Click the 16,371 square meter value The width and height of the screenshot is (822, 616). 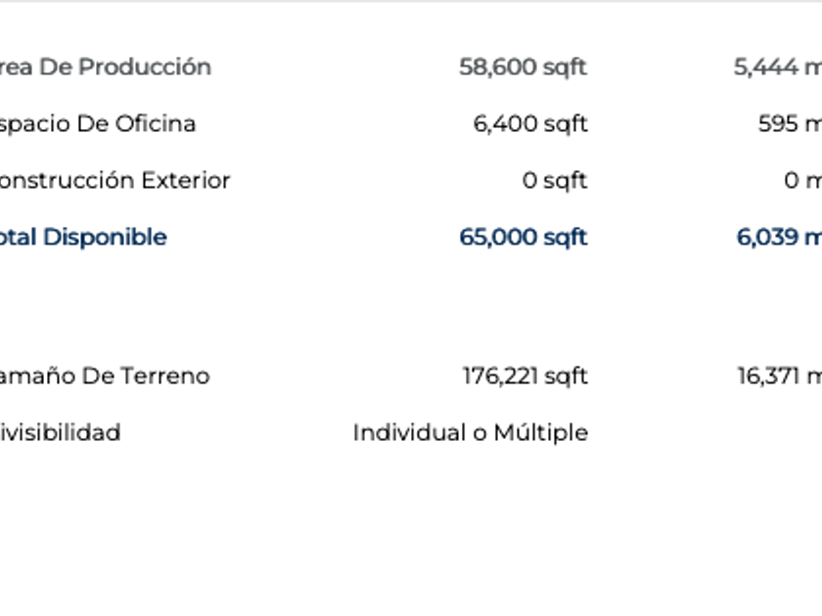(779, 375)
